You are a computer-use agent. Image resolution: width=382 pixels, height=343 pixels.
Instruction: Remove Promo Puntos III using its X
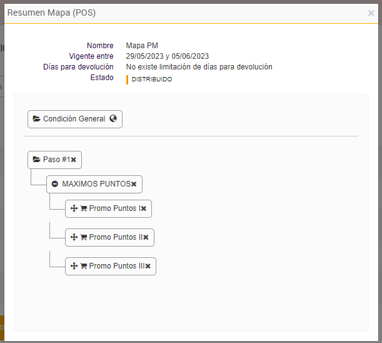pyautogui.click(x=148, y=266)
